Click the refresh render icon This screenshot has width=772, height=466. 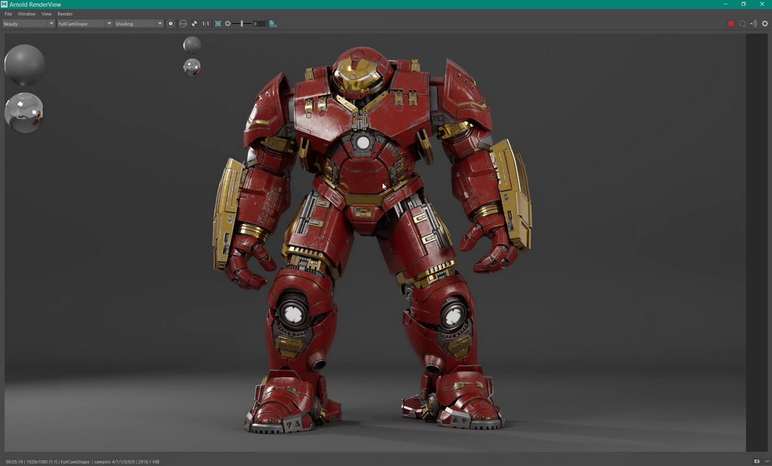[743, 24]
